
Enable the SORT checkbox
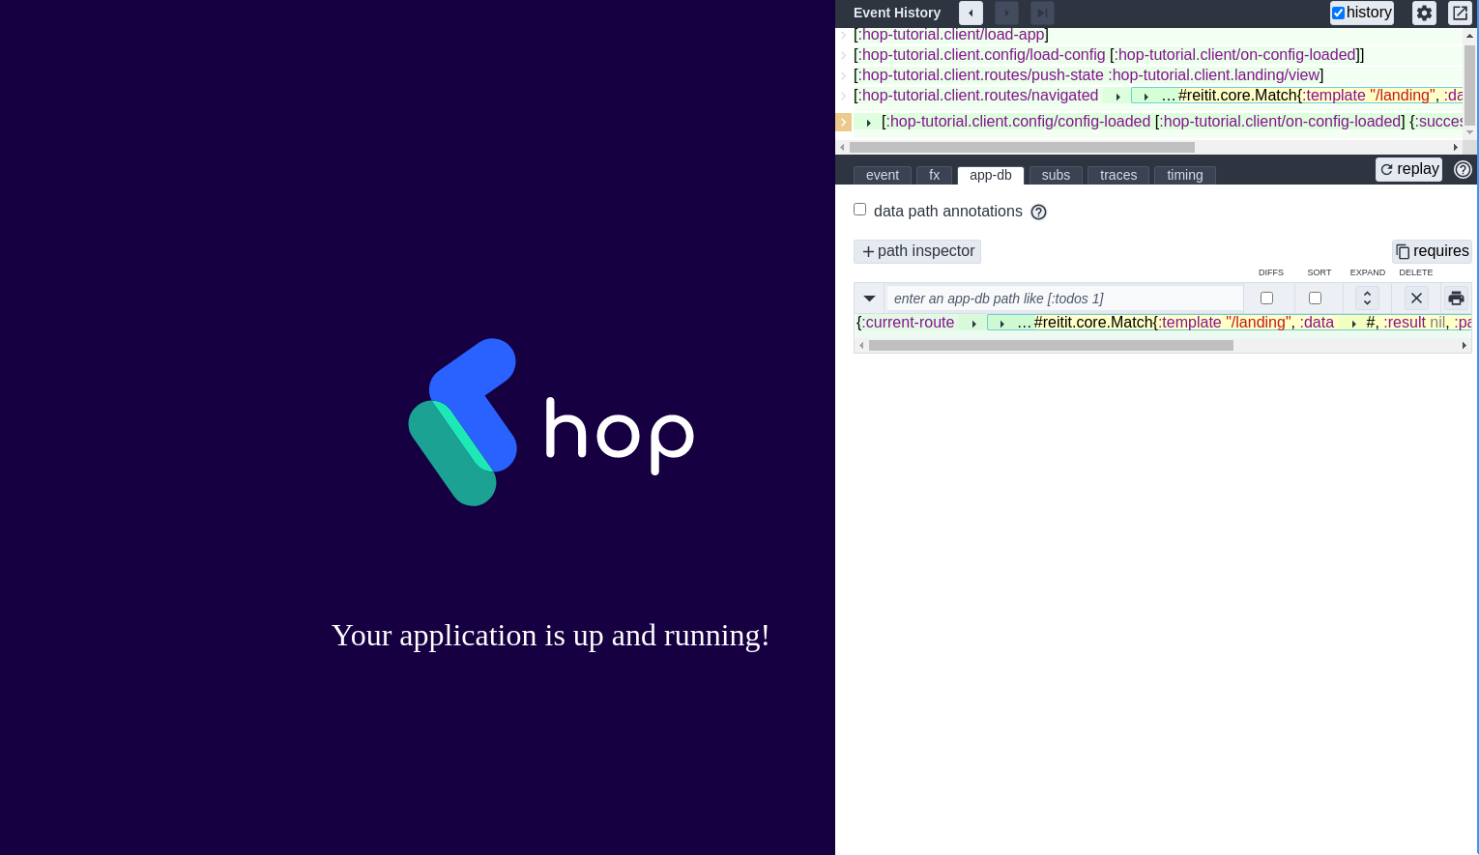point(1315,298)
